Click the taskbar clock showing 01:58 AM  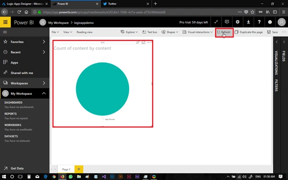(x=269, y=177)
